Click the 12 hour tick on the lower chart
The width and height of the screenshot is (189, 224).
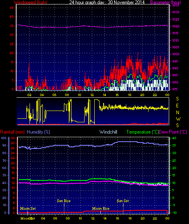[x=93, y=218]
